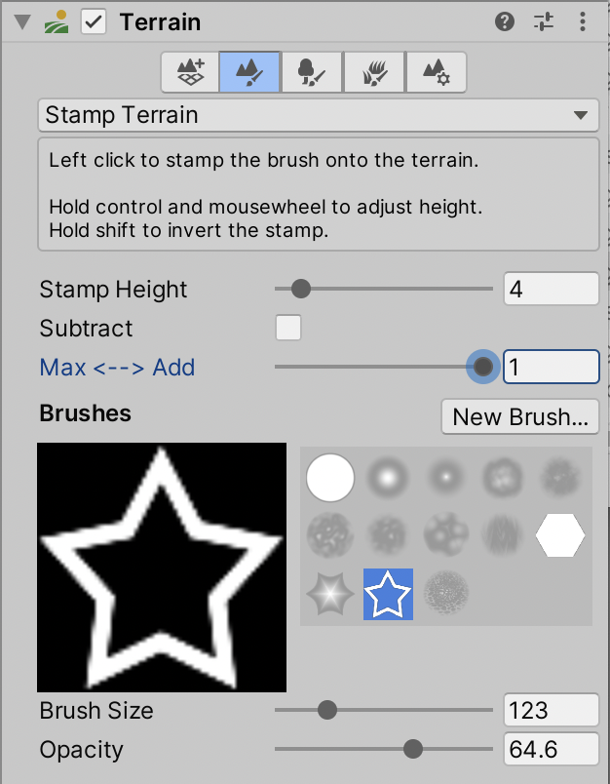Click the Stamp Height slider handle
The width and height of the screenshot is (610, 784).
pyautogui.click(x=301, y=289)
